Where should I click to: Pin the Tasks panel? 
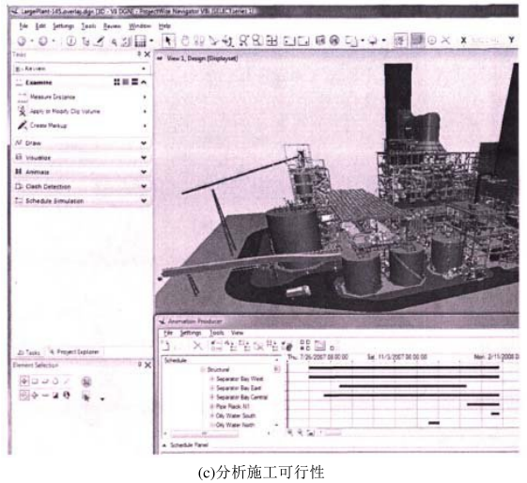click(139, 54)
